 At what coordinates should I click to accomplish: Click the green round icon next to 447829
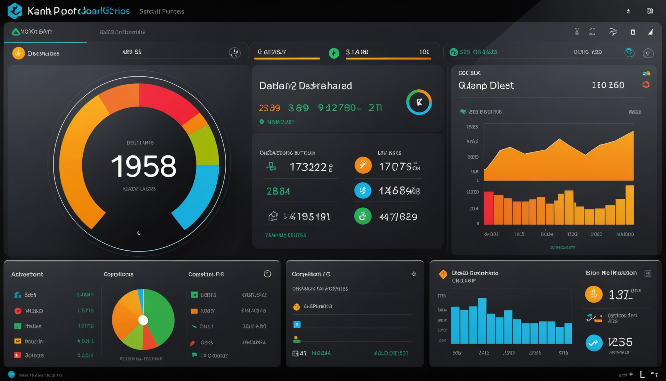click(x=363, y=216)
